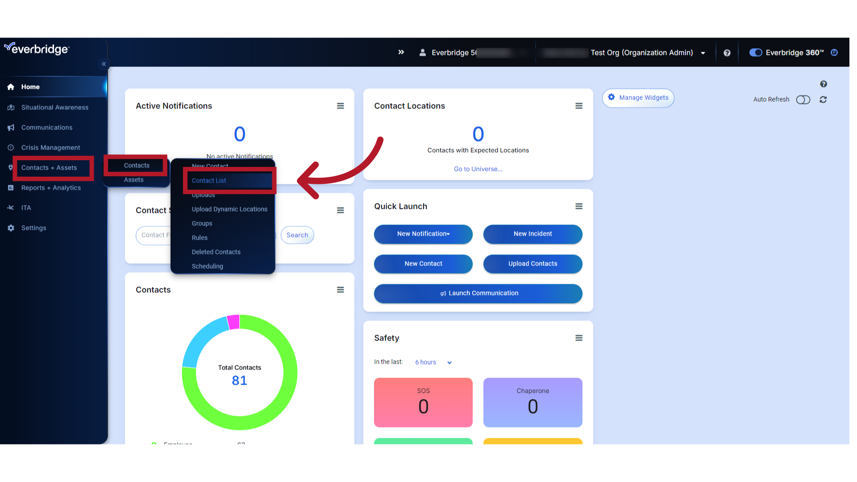
Task: Click the Everbridge logo
Action: pos(37,49)
